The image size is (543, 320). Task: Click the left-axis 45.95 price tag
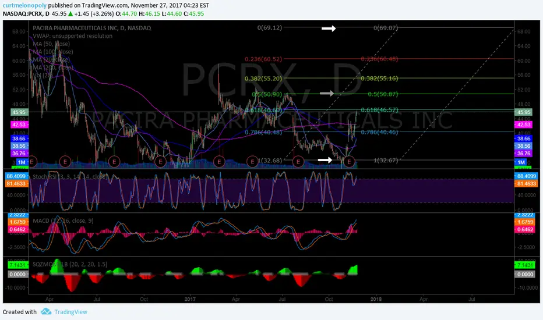tap(19, 112)
